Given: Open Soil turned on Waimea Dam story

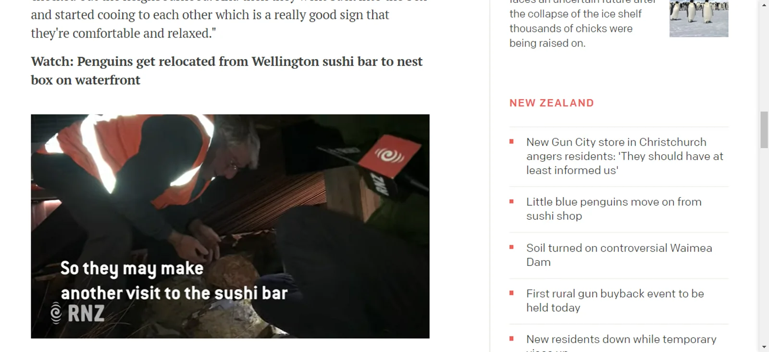Looking at the screenshot, I should tap(619, 255).
